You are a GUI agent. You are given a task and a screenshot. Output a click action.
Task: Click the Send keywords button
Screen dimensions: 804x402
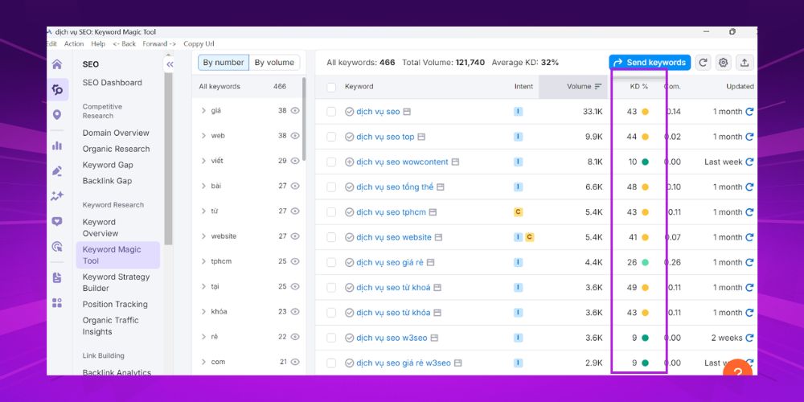click(x=650, y=63)
